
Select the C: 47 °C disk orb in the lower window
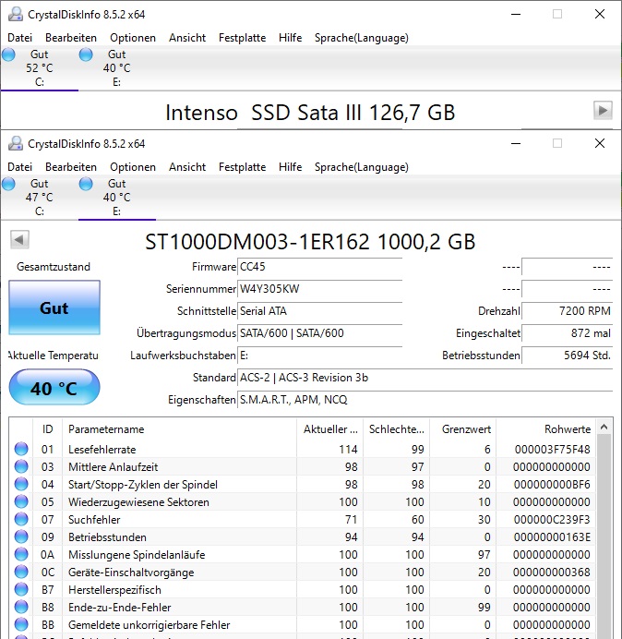(x=8, y=184)
